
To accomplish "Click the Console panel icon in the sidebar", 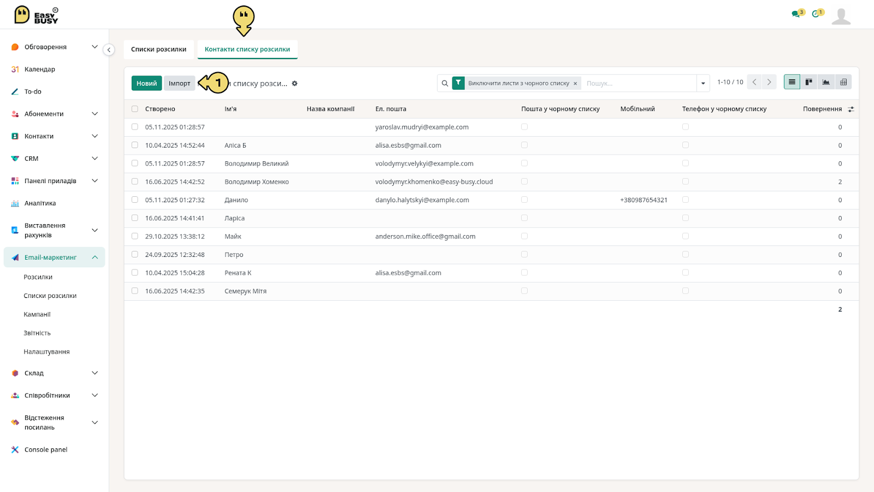I will (15, 450).
